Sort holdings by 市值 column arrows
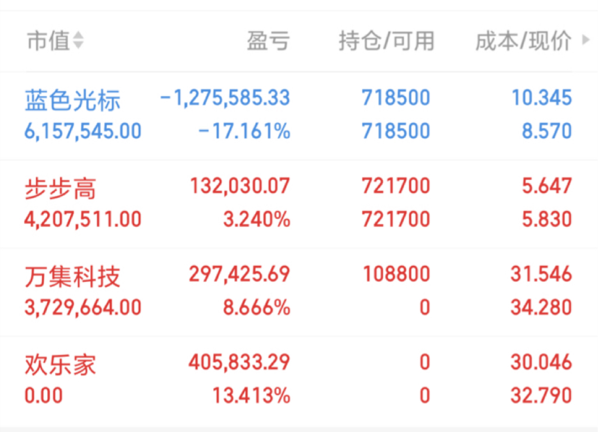Image resolution: width=598 pixels, height=432 pixels. coord(78,40)
